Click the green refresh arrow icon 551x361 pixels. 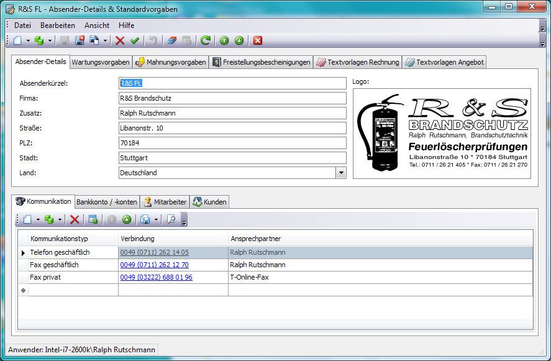[206, 41]
